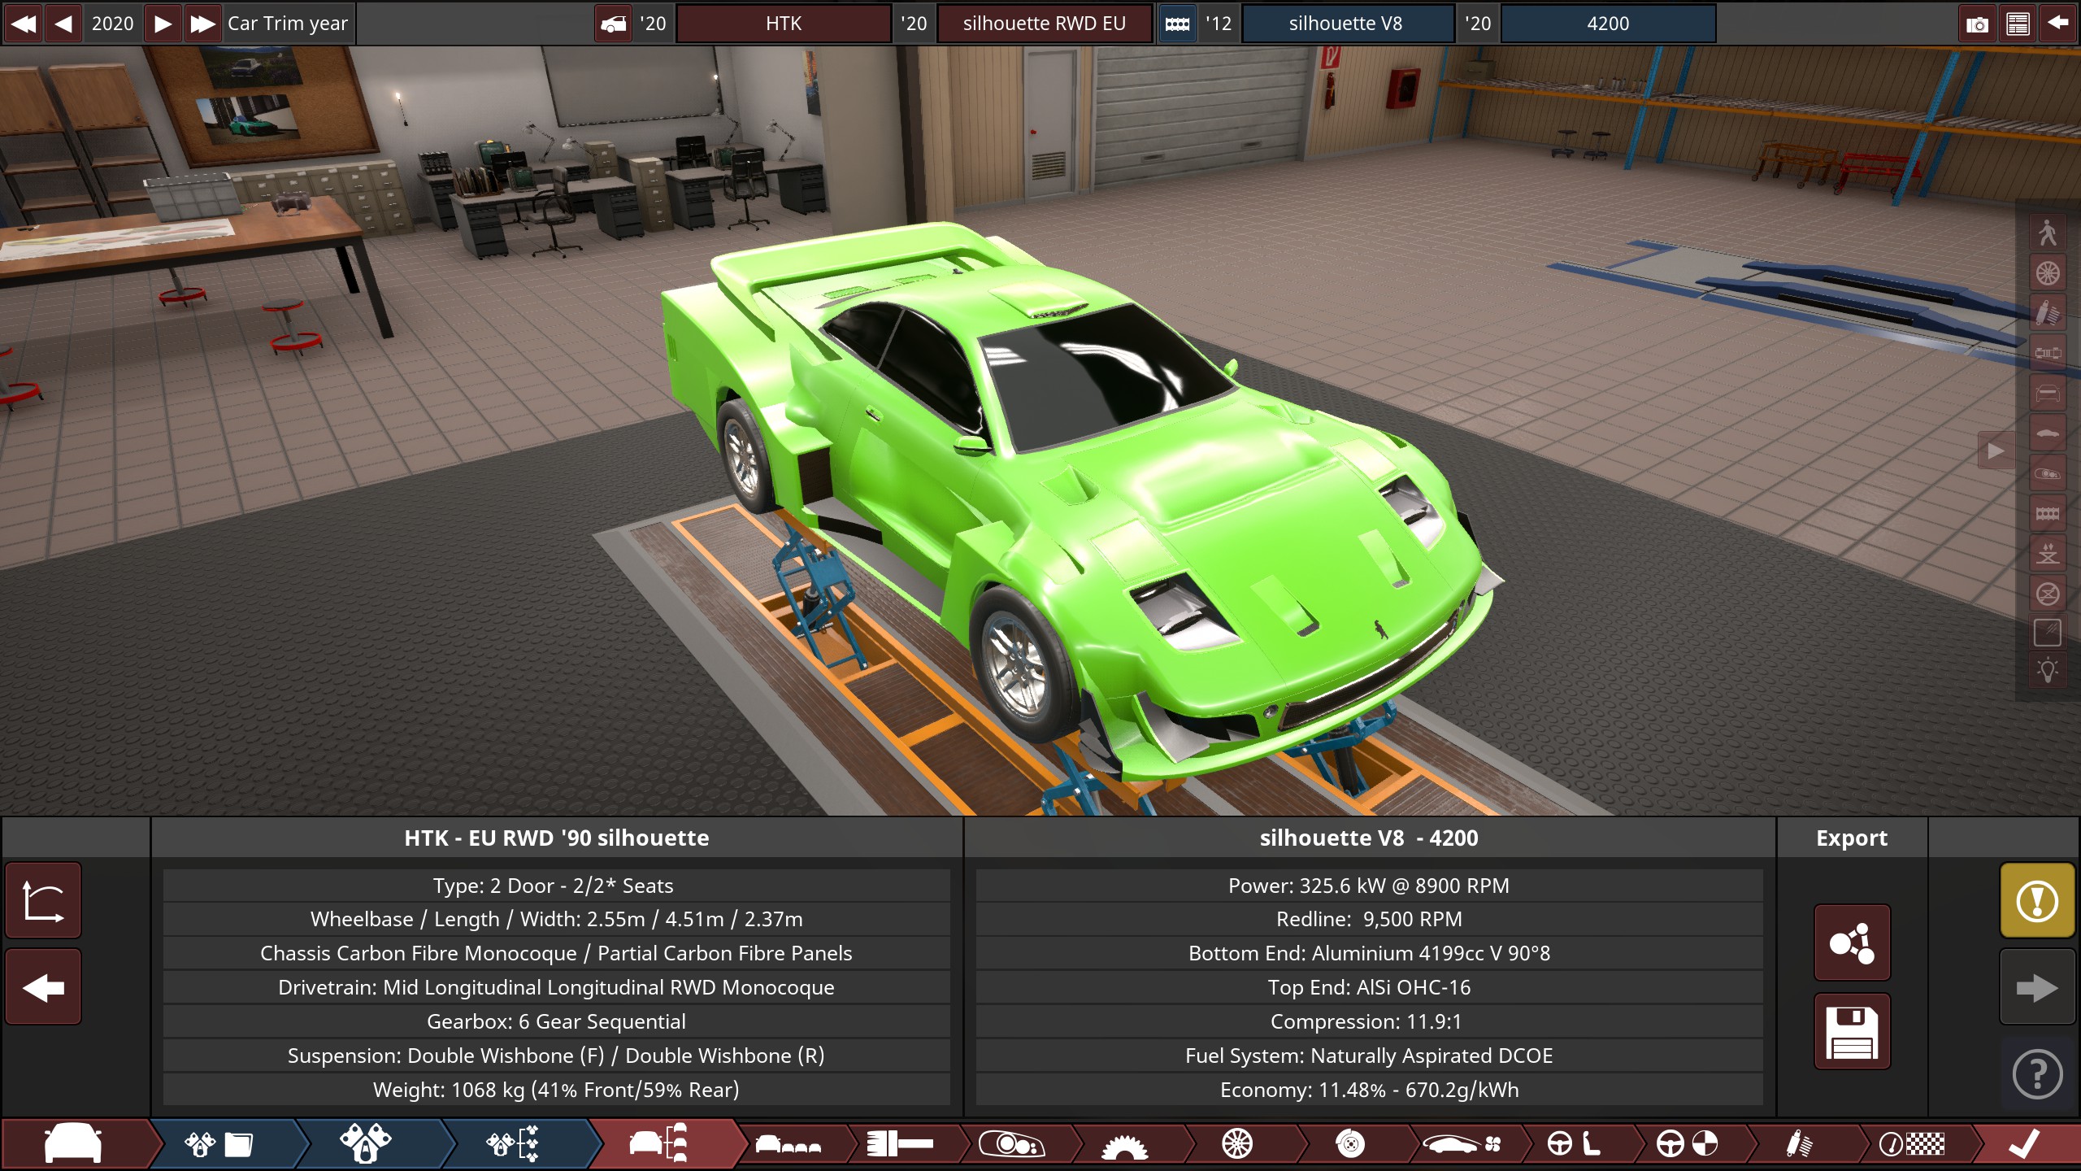Click the share/export nodes icon

coord(1852,942)
